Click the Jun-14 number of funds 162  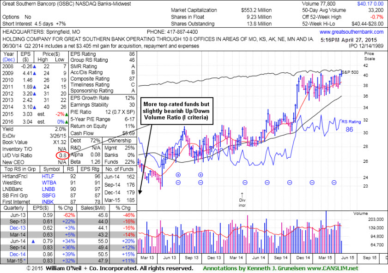coord(130,177)
